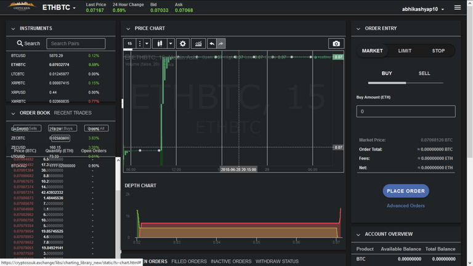The image size is (473, 266).
Task: Switch to the ORDER BOOK tab
Action: tap(35, 113)
